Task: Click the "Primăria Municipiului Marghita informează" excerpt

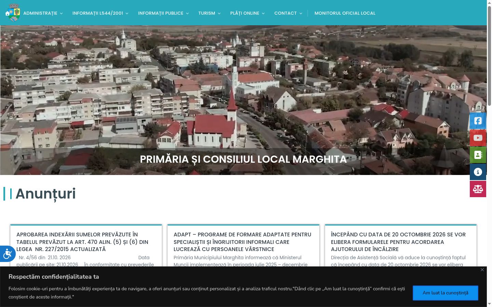Action: coord(241,261)
